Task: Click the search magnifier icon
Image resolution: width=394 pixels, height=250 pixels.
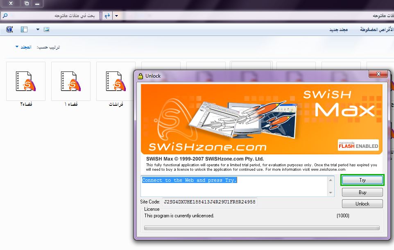Action: pyautogui.click(x=5, y=16)
